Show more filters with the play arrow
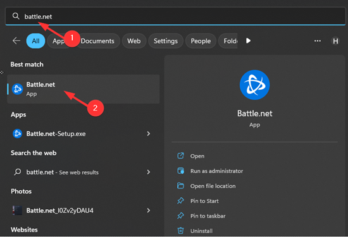Viewport: 348px width, 237px height. [x=249, y=41]
